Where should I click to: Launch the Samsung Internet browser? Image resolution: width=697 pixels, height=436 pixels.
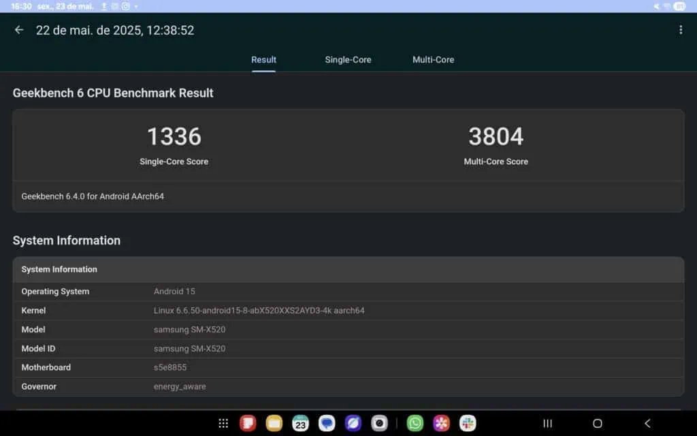click(353, 423)
